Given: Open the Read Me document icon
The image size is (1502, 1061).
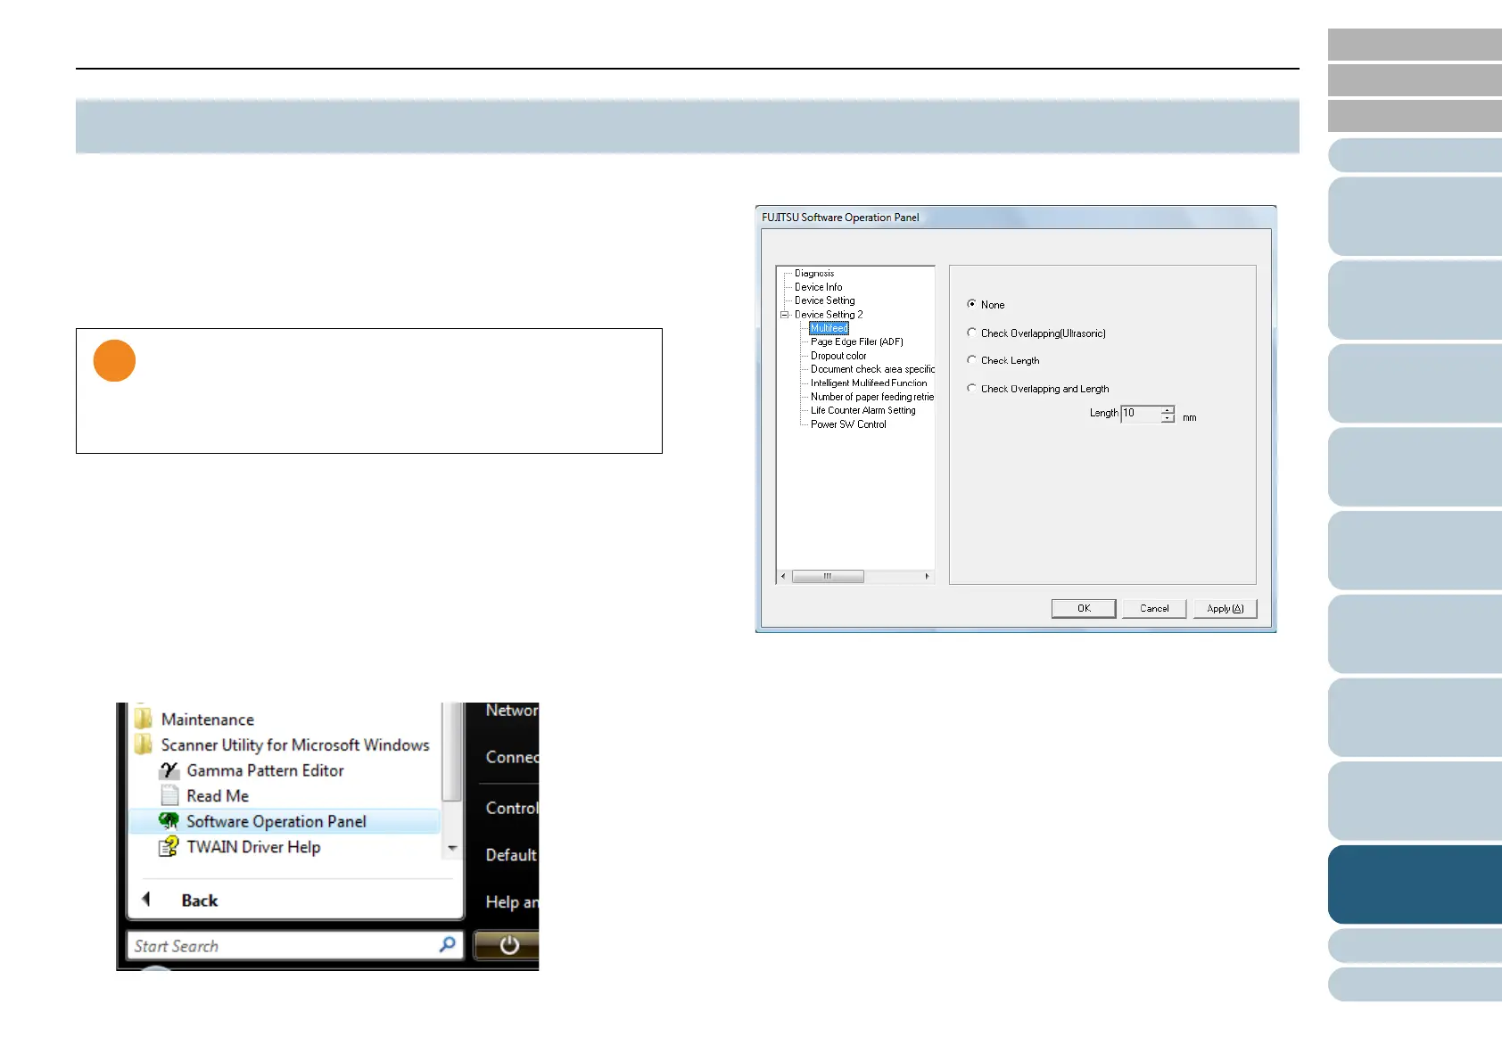Looking at the screenshot, I should [x=169, y=795].
